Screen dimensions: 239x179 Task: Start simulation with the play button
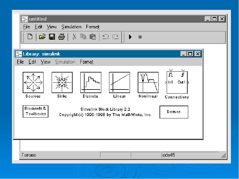click(x=130, y=37)
